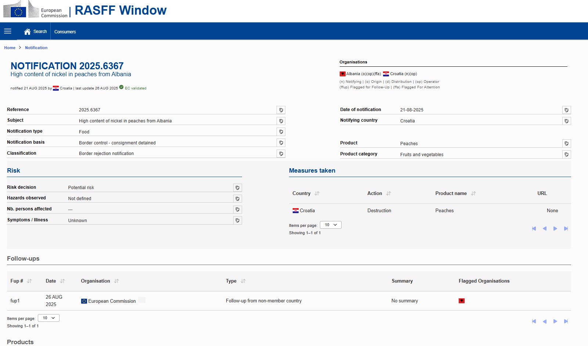Open Follow-ups items per page dropdown
Screen dimensions: 588x346
point(48,318)
